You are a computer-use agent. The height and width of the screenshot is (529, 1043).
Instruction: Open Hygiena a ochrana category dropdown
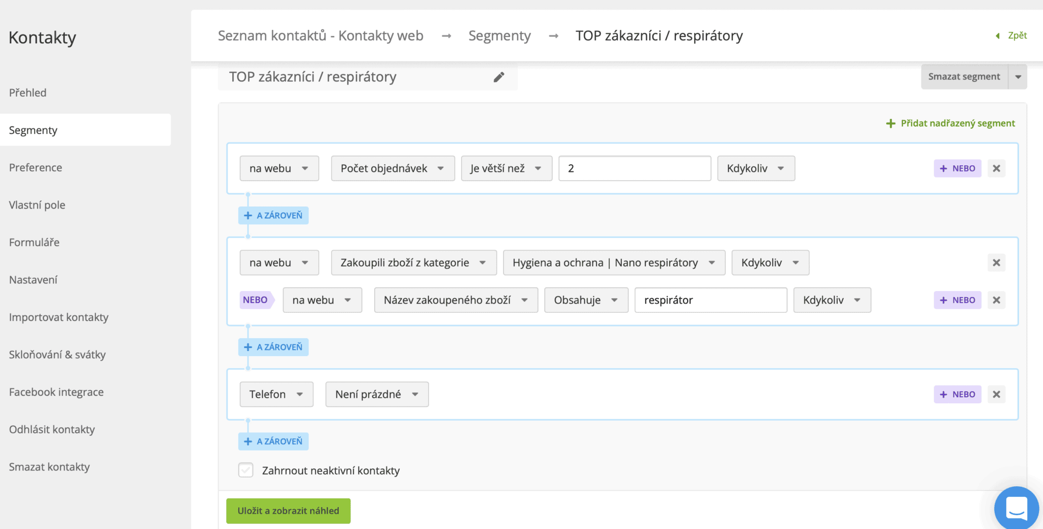pyautogui.click(x=614, y=262)
